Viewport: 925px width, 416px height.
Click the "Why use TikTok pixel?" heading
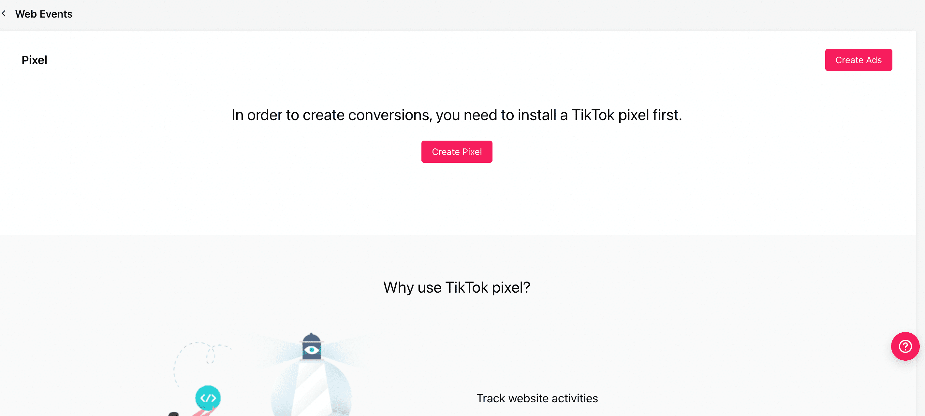pos(456,287)
